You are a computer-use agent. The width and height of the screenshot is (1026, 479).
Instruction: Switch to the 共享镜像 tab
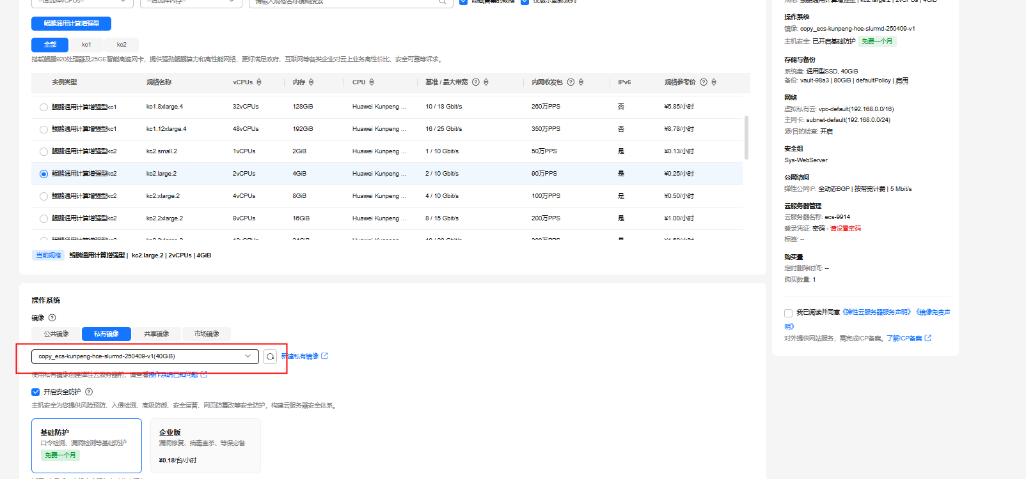click(157, 334)
